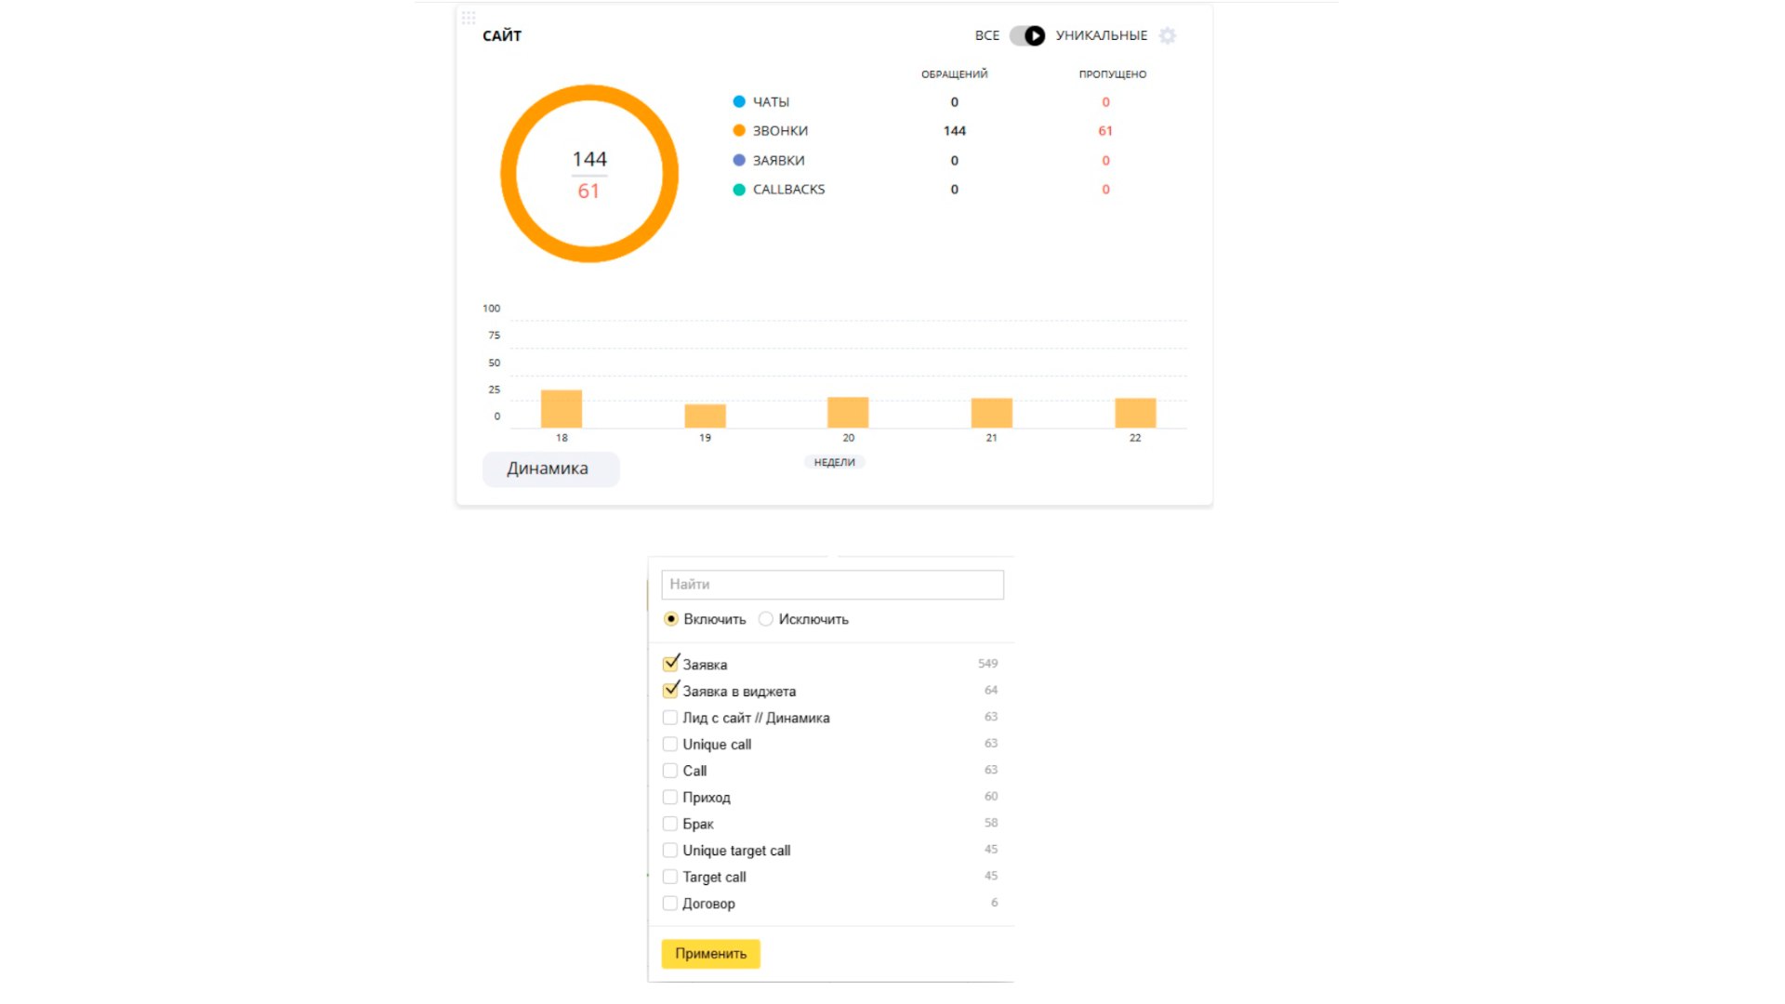This screenshot has height=1004, width=1785.
Task: Check the Call checkbox
Action: click(x=669, y=771)
